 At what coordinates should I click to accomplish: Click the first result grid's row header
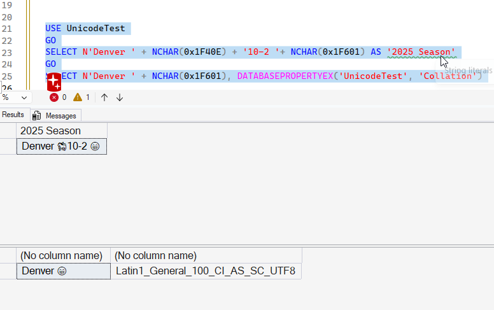[x=8, y=146]
